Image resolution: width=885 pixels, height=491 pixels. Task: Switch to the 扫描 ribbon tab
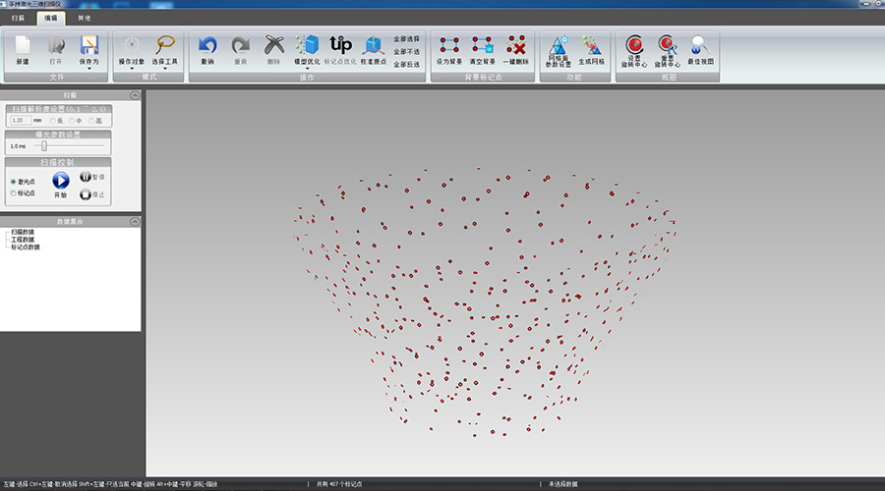click(x=17, y=18)
